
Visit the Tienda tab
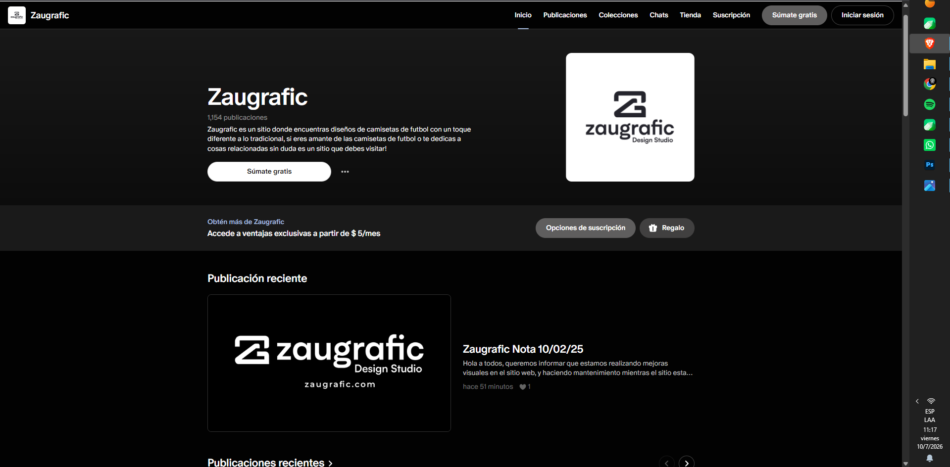click(x=690, y=15)
